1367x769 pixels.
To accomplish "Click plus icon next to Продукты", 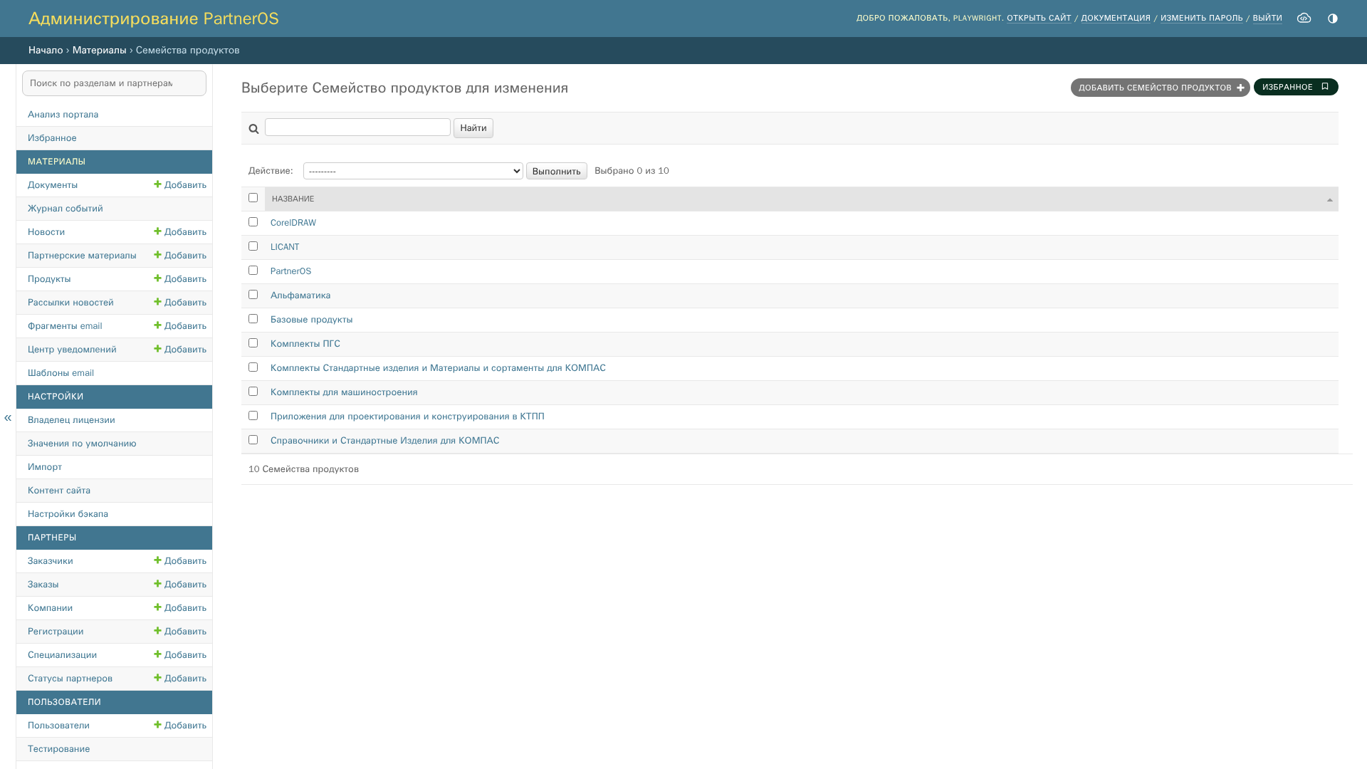I will pyautogui.click(x=157, y=278).
